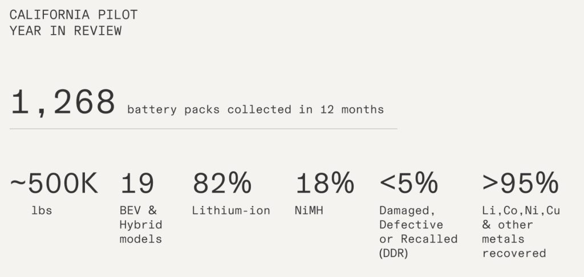The image size is (584, 277).
Task: Select the >95% statistic
Action: [x=520, y=183]
